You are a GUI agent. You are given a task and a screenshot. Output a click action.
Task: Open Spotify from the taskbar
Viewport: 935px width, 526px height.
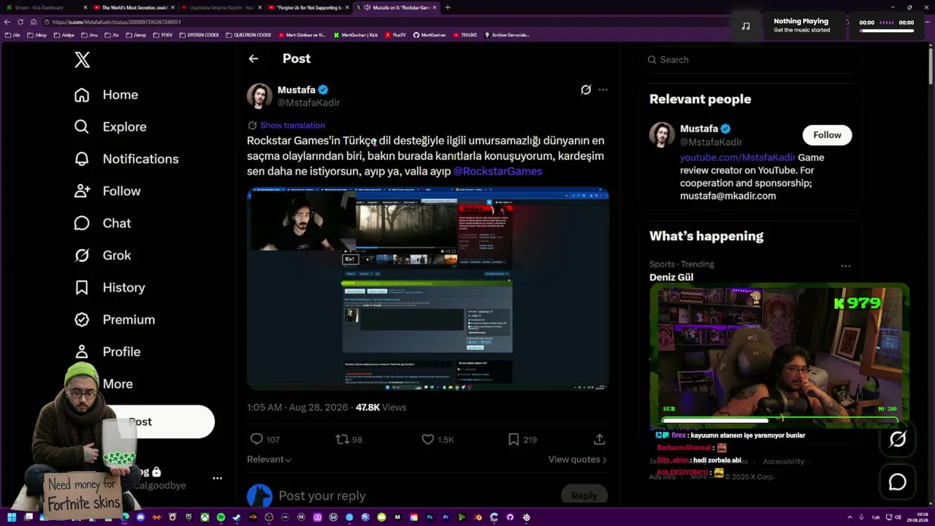[221, 517]
